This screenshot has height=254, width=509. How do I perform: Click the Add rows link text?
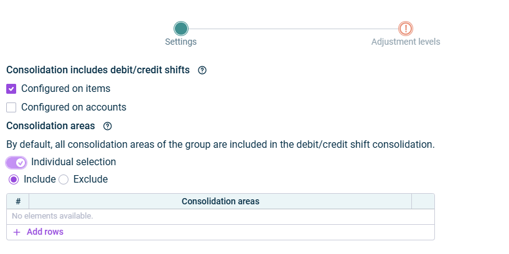coord(45,232)
